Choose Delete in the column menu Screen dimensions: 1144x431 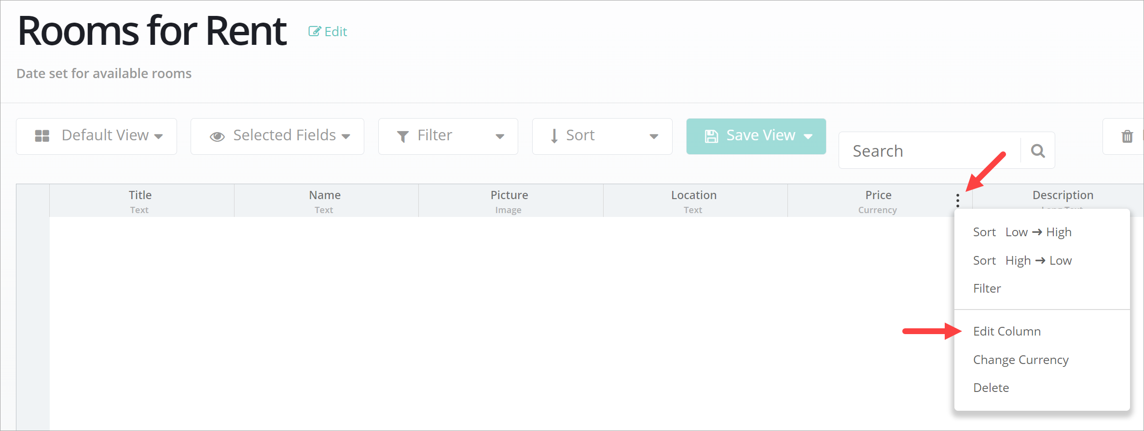pyautogui.click(x=991, y=388)
